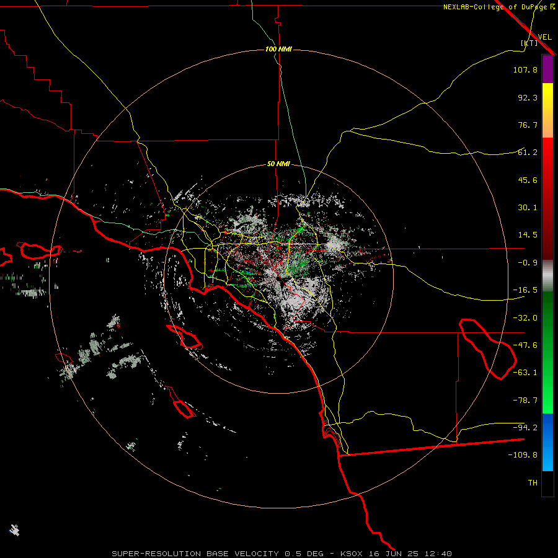558x558 pixels.
Task: Select the 45.6 legend value
Action: (x=528, y=180)
